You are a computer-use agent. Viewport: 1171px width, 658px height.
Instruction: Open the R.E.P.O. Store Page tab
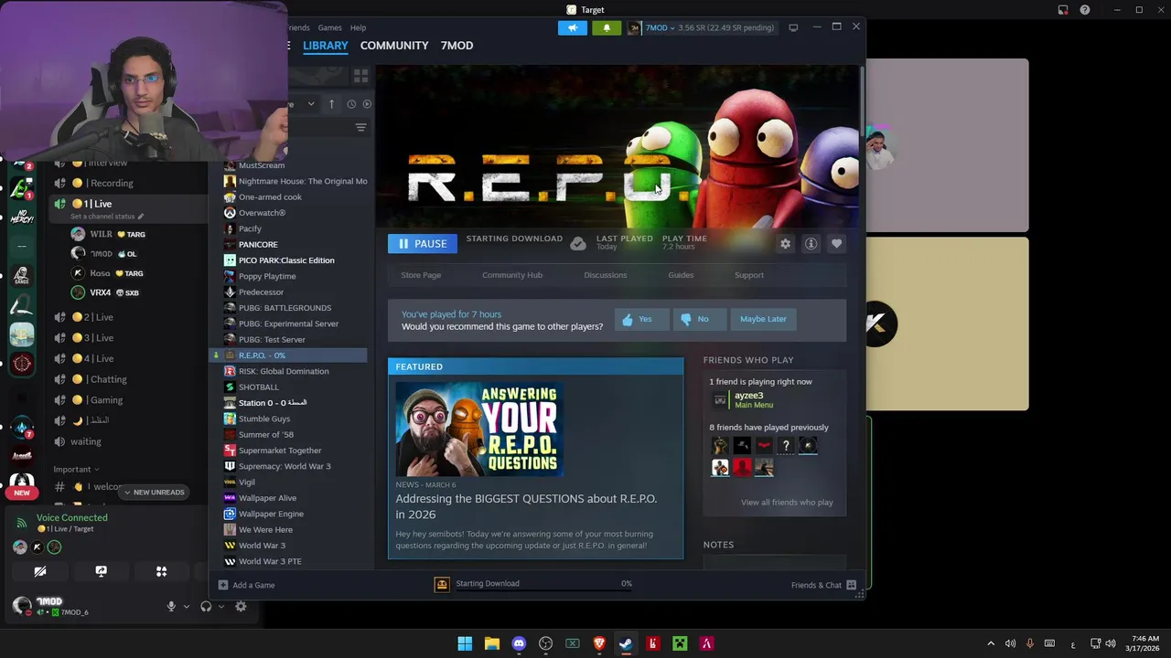(x=421, y=275)
